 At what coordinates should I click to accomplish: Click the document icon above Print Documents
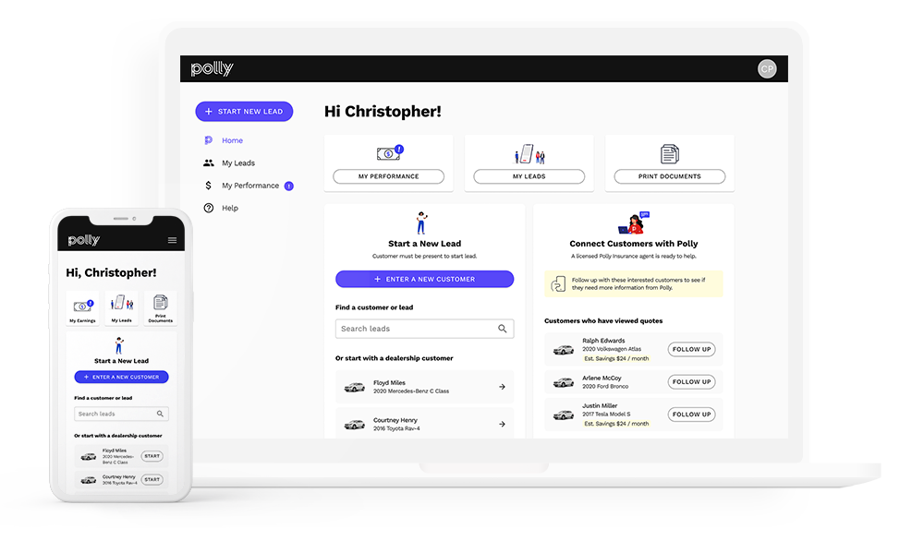[670, 153]
